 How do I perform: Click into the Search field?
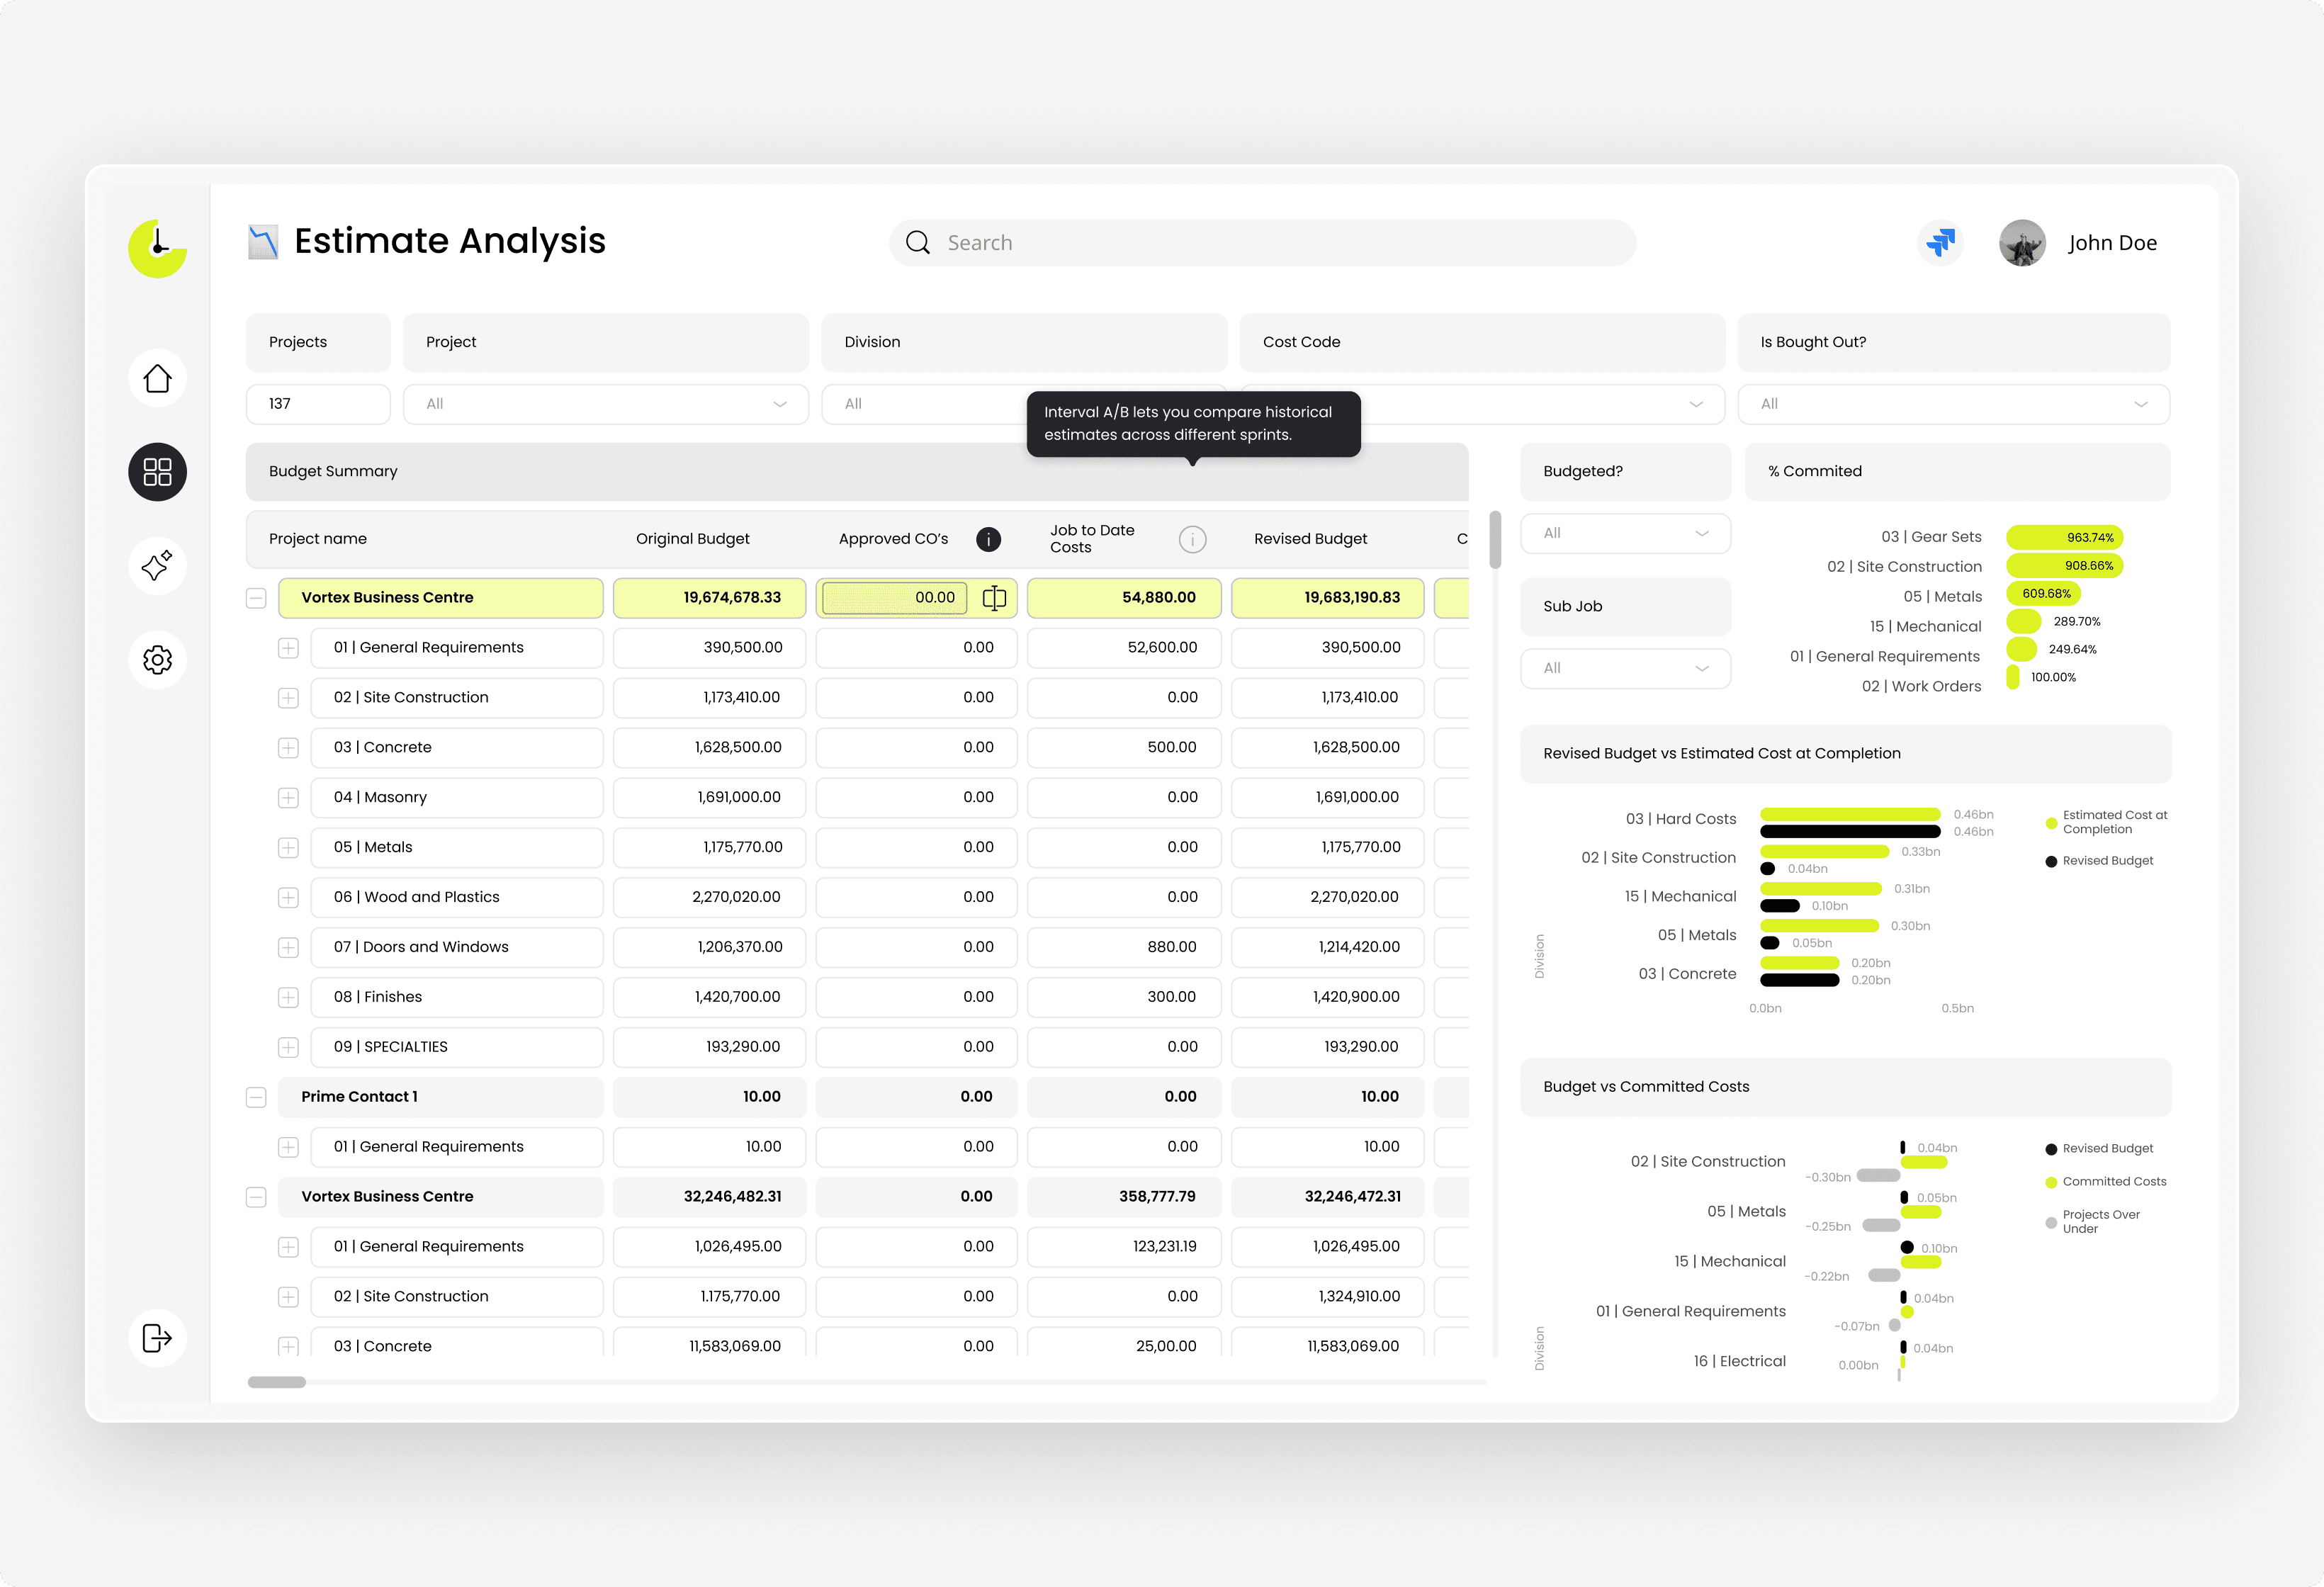(1262, 243)
